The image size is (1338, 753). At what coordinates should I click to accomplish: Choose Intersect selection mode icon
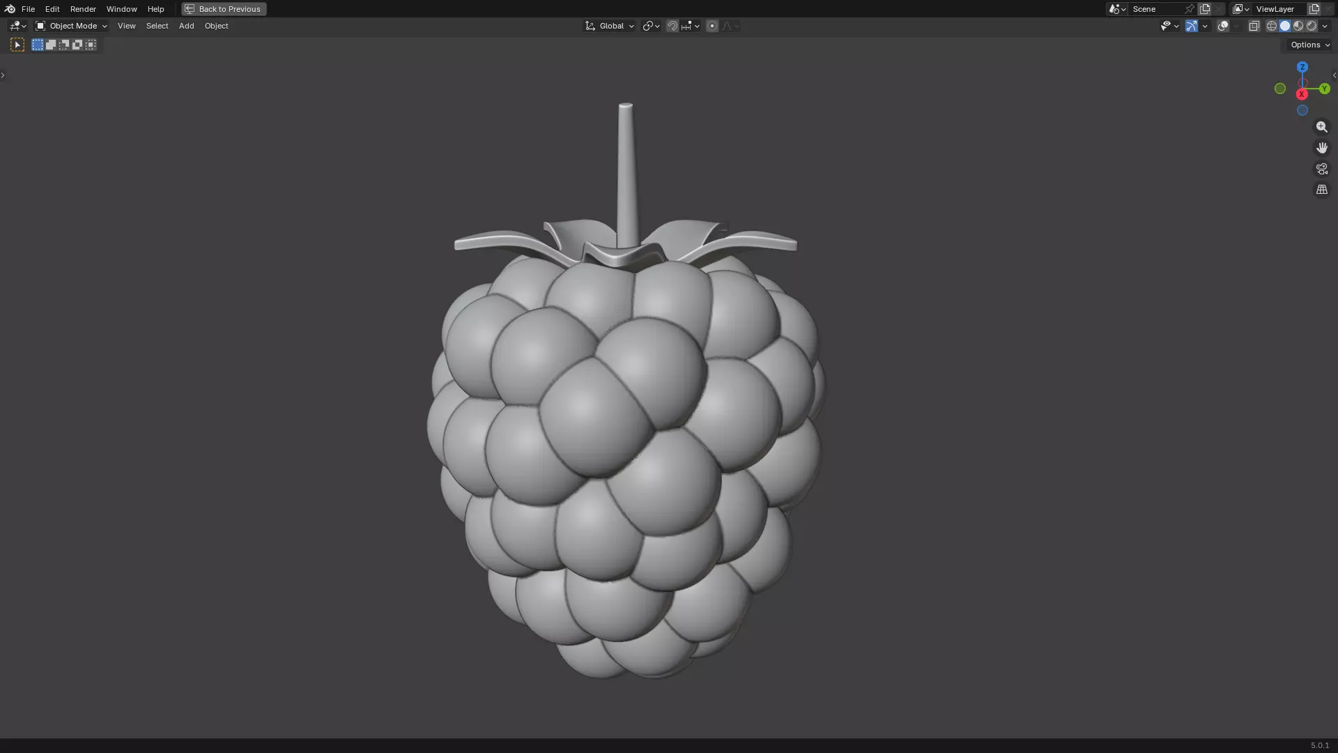[91, 45]
